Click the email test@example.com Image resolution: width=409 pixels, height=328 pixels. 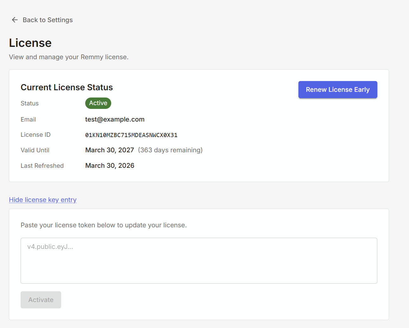115,119
